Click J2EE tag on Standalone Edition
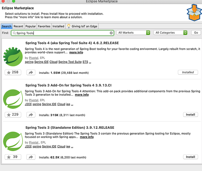202x171 pixels. pos(28,146)
